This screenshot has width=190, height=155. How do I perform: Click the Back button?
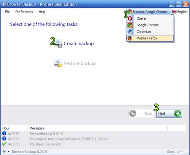click(x=141, y=113)
